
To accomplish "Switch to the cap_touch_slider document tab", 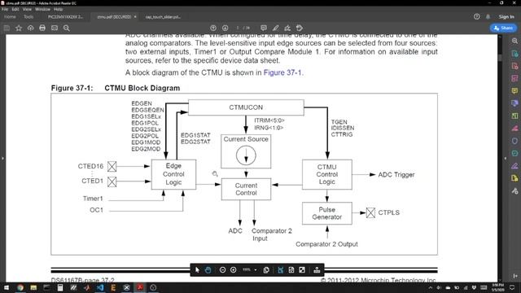I will coord(163,17).
